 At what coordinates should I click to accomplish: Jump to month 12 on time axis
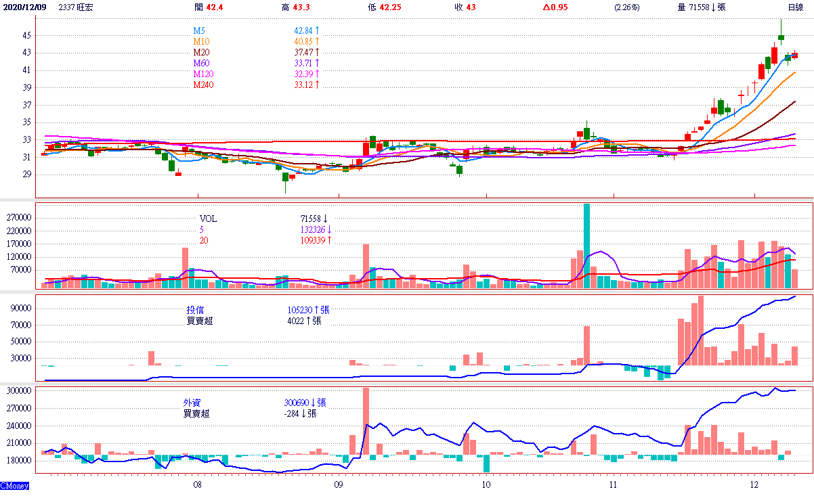coord(754,485)
